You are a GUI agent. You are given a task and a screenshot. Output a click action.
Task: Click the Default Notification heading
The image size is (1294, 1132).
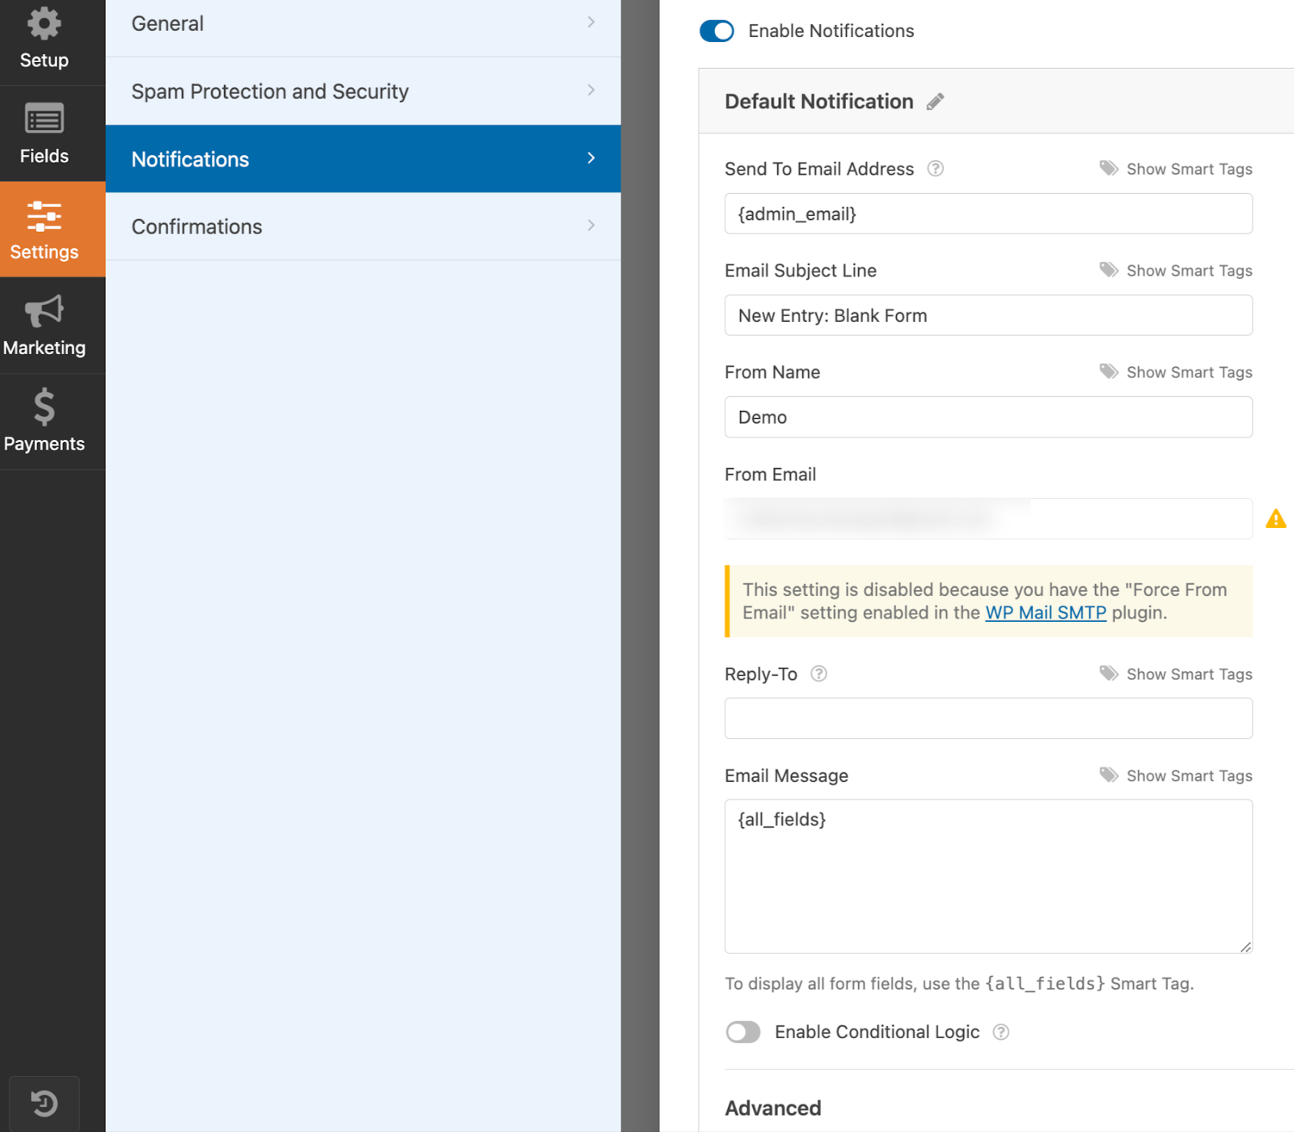pos(818,101)
